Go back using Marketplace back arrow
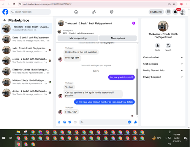This screenshot has height=147, width=190. pos(5,20)
